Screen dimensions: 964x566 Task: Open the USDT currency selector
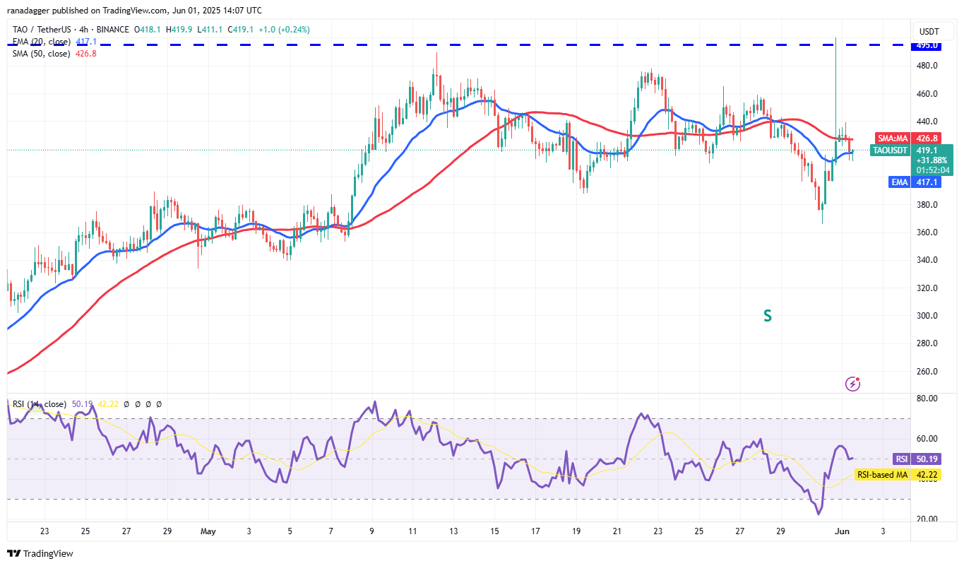[929, 31]
